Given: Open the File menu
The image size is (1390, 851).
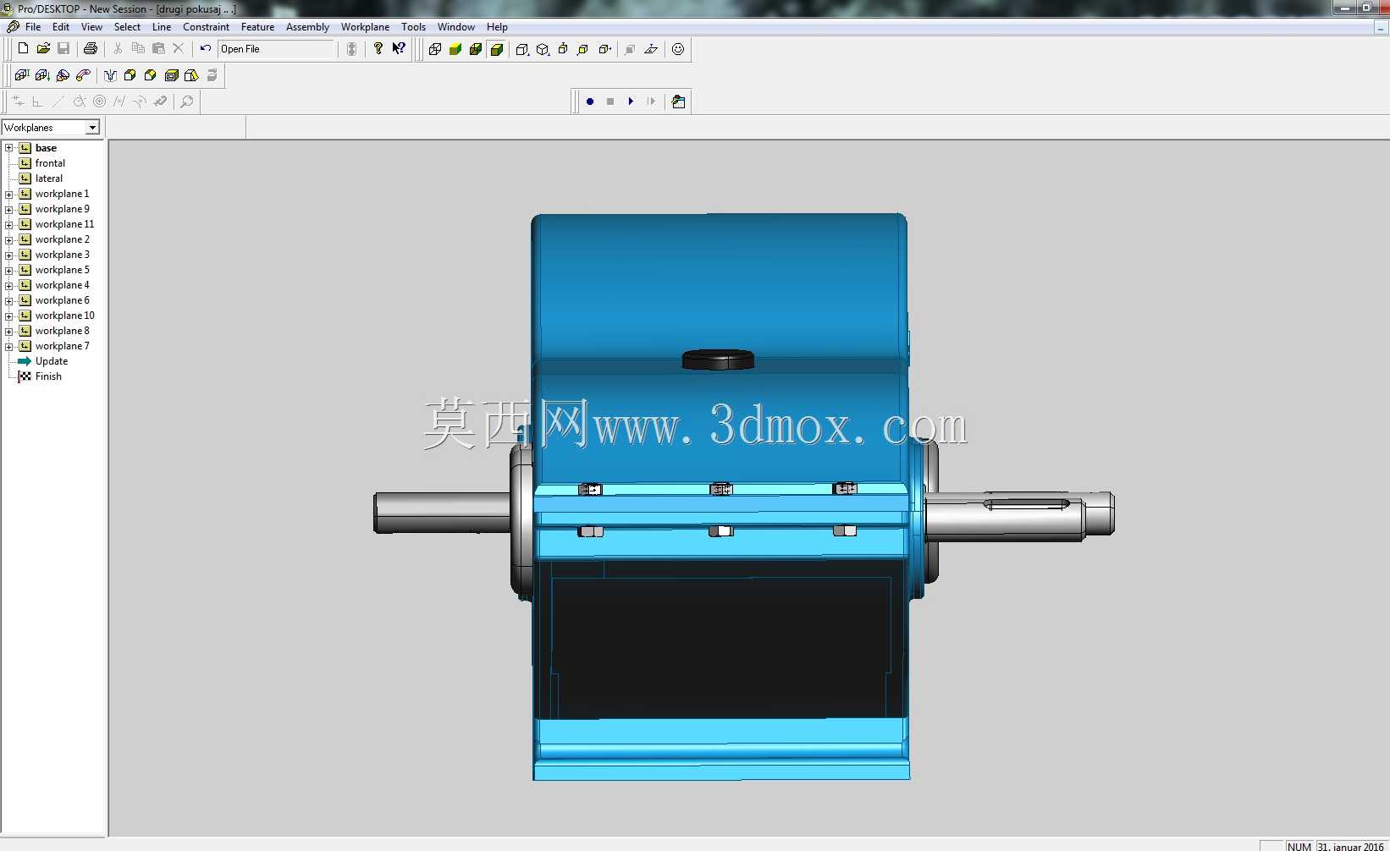Looking at the screenshot, I should click(x=33, y=27).
